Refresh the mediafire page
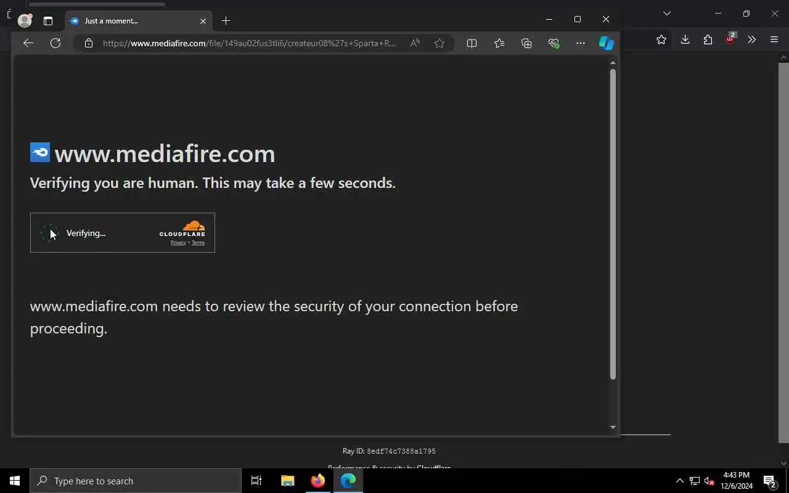 [55, 43]
